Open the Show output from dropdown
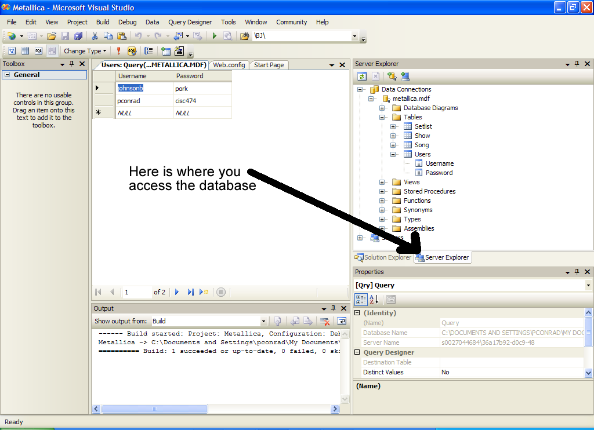This screenshot has width=594, height=430. (x=263, y=321)
